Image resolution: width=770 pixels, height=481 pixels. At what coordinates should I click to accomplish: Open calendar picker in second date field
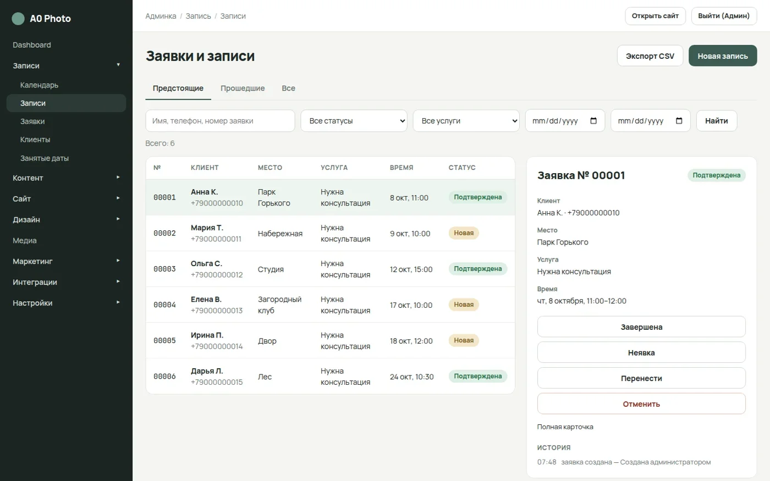coord(679,121)
